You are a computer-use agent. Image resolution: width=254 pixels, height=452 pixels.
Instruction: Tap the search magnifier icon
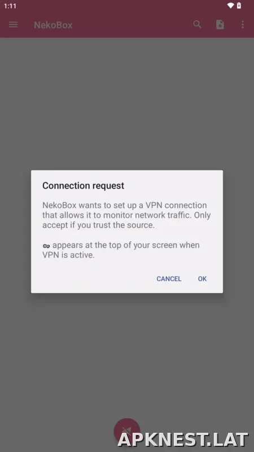[197, 24]
